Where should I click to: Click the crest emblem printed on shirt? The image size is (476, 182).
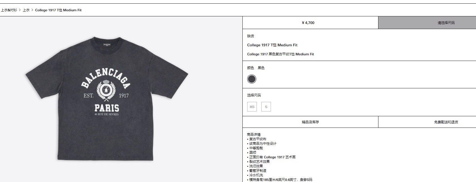pos(106,90)
